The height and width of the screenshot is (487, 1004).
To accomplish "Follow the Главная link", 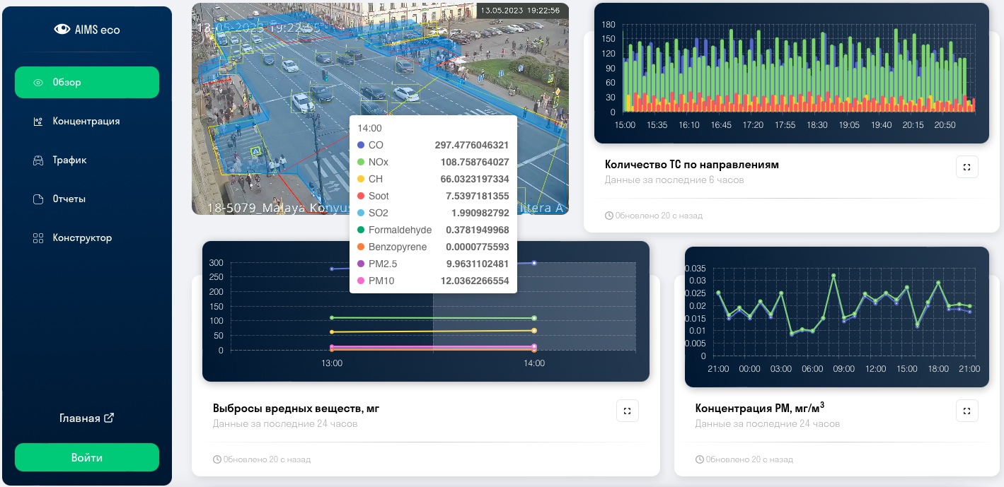I will pos(79,418).
